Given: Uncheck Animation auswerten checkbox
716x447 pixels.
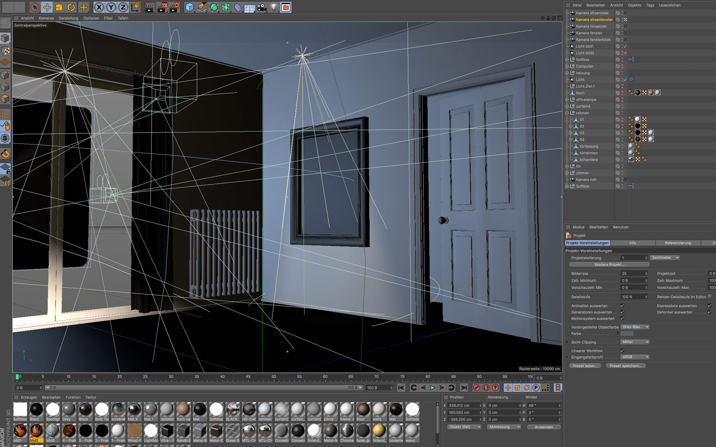Looking at the screenshot, I should point(622,306).
